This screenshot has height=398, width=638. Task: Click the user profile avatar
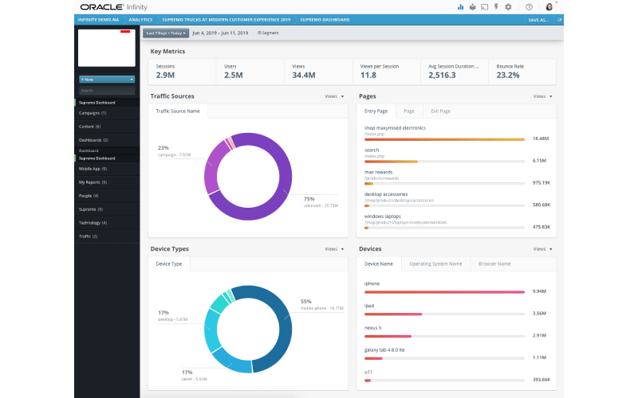click(549, 6)
